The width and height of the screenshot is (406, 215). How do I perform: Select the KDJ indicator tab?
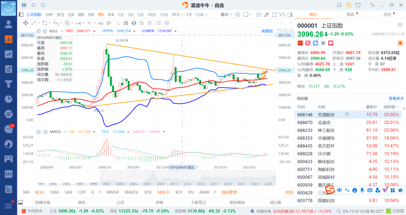coord(179,192)
